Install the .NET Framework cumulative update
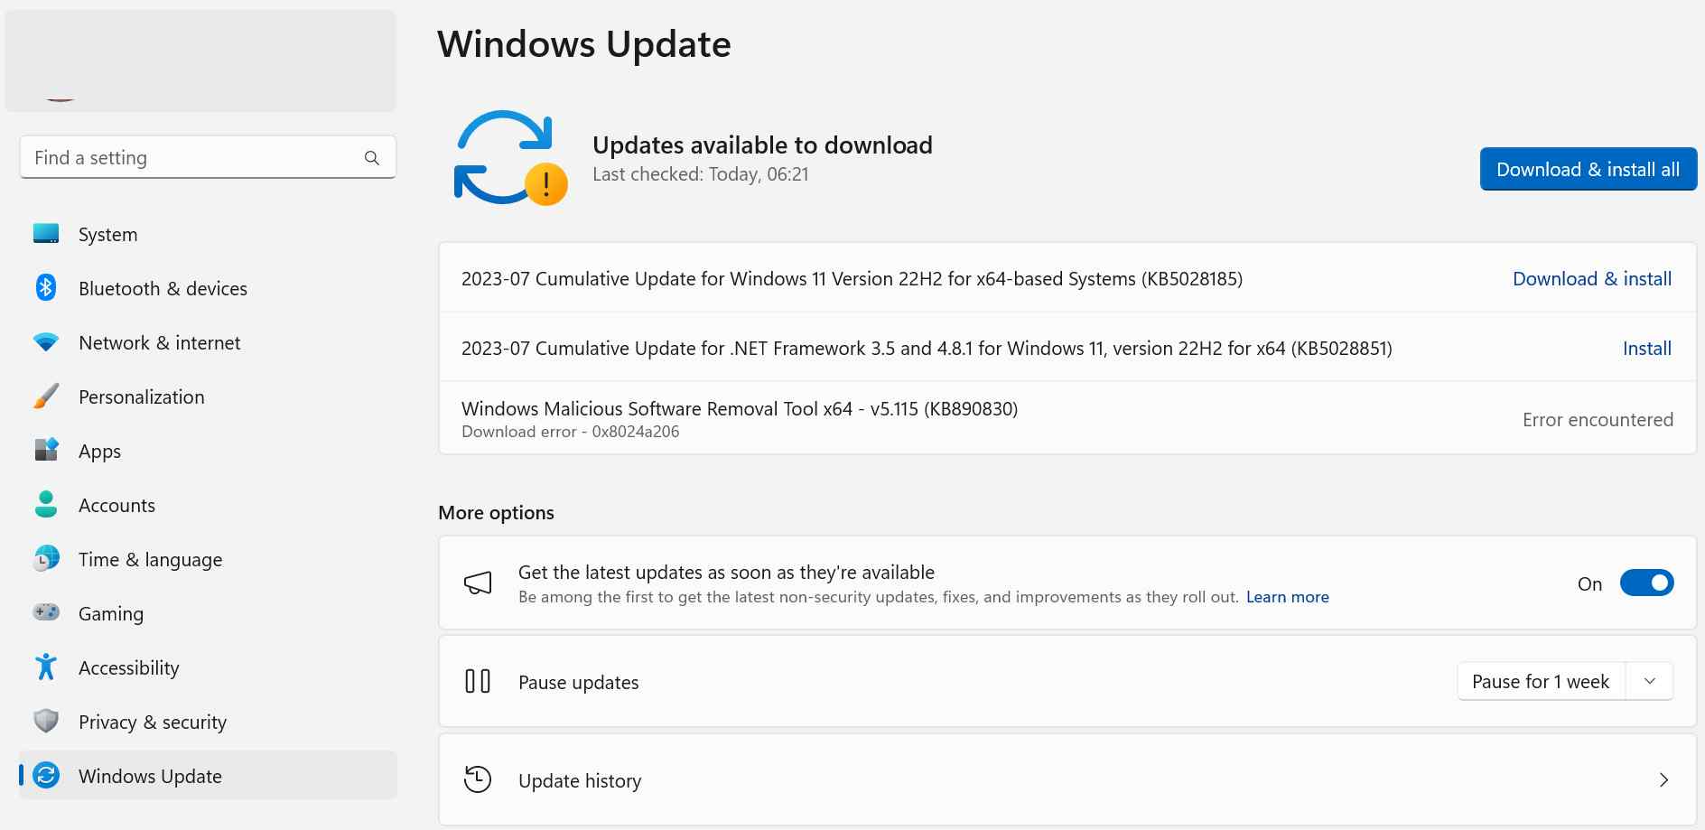This screenshot has height=830, width=1705. [1646, 348]
